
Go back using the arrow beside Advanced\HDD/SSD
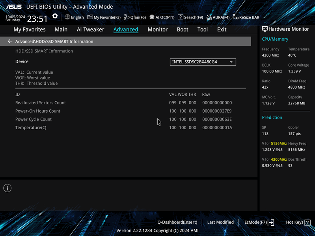click(10, 41)
